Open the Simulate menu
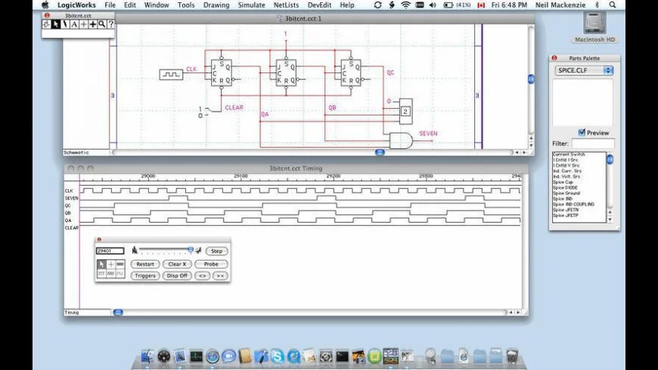Image resolution: width=658 pixels, height=370 pixels. [251, 5]
